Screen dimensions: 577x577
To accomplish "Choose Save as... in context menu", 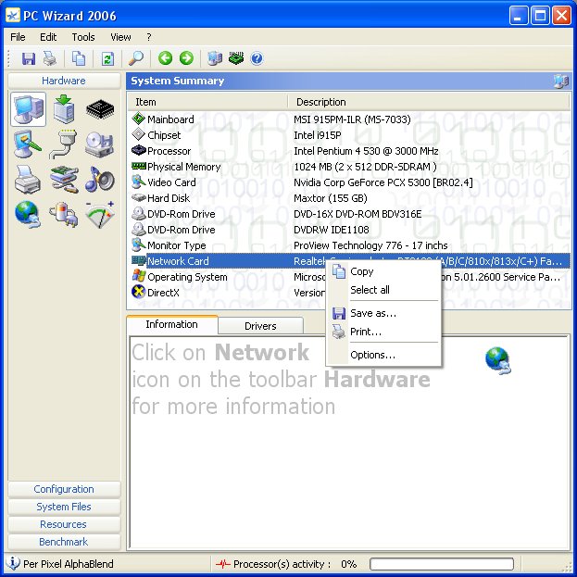I will (x=383, y=313).
